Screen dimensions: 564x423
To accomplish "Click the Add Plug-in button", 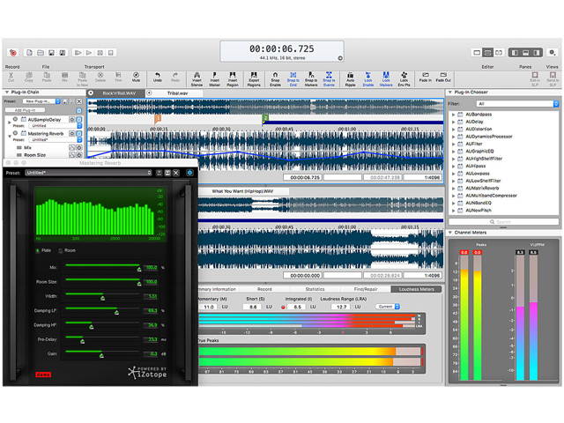I will 26,110.
